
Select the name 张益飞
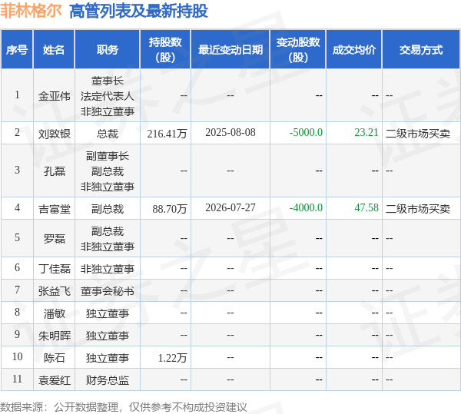click(54, 290)
